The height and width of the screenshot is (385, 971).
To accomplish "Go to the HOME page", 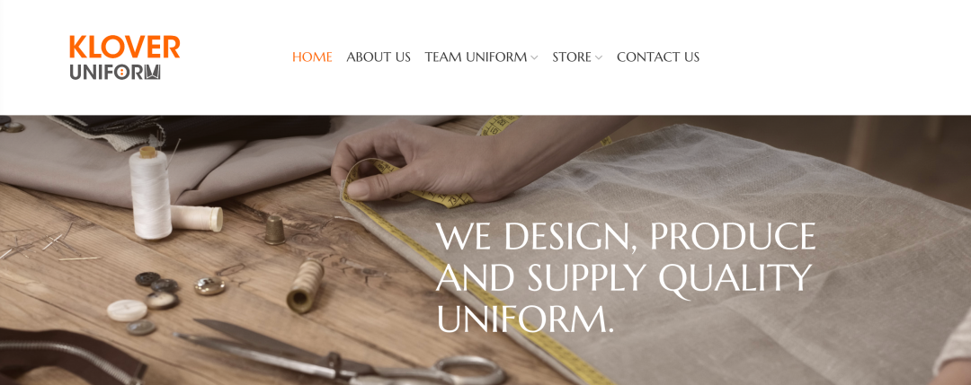I will (x=312, y=57).
